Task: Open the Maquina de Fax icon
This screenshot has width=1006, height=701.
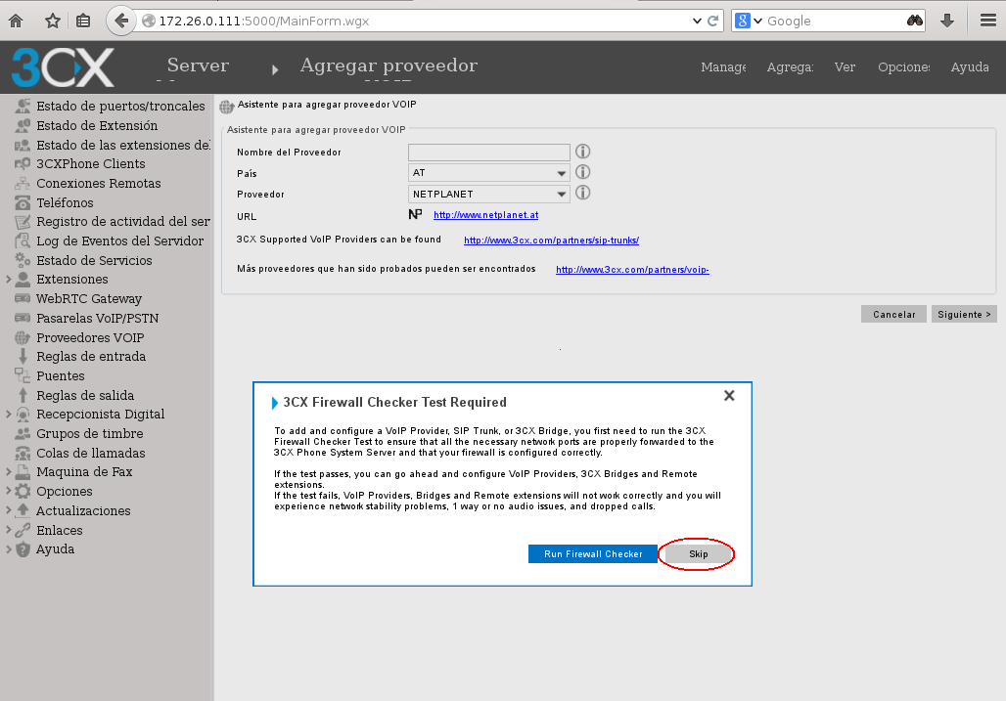Action: [x=23, y=472]
